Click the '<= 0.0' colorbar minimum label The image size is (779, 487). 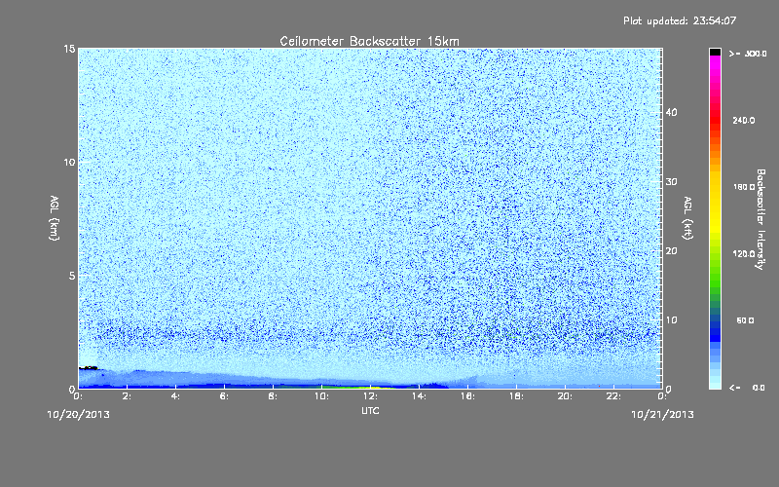pos(747,388)
